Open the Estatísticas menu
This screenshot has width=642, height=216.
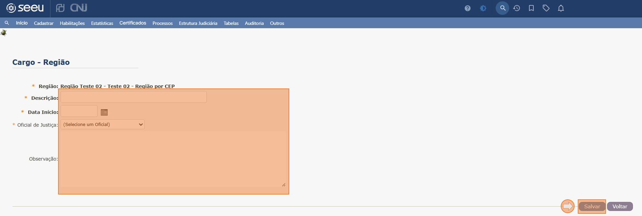pos(102,23)
